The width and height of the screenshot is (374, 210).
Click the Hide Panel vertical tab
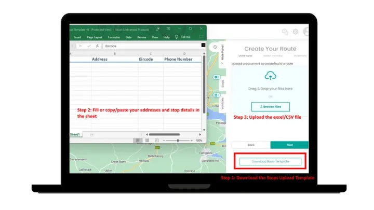[x=222, y=54]
